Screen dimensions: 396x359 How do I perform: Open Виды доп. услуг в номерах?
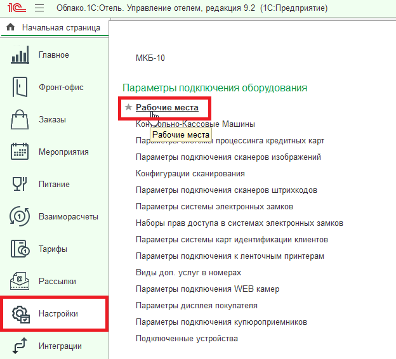188,272
